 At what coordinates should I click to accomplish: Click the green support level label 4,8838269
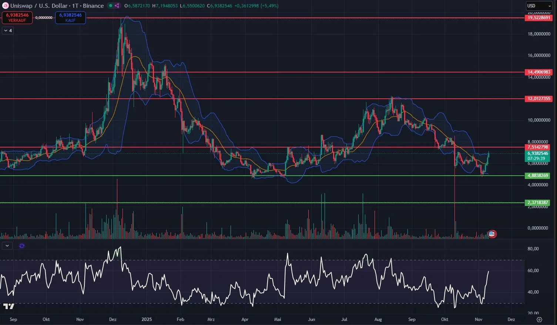537,176
